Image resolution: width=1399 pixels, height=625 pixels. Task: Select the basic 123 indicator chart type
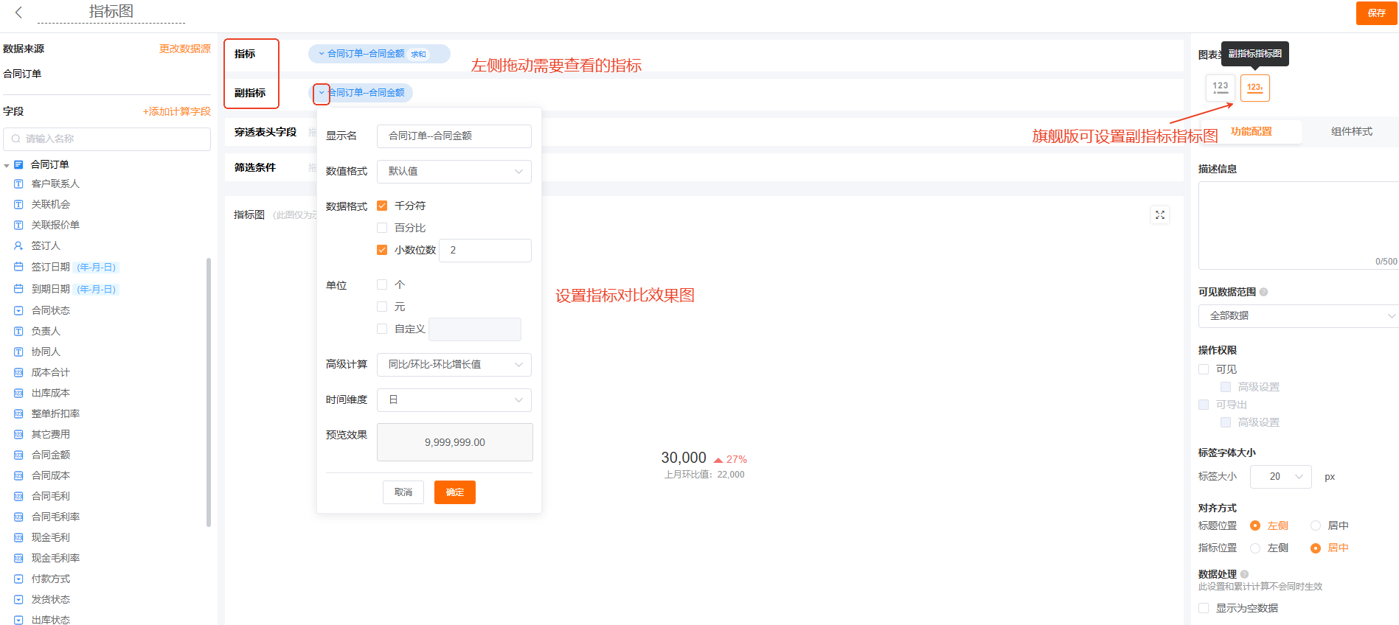[1220, 88]
